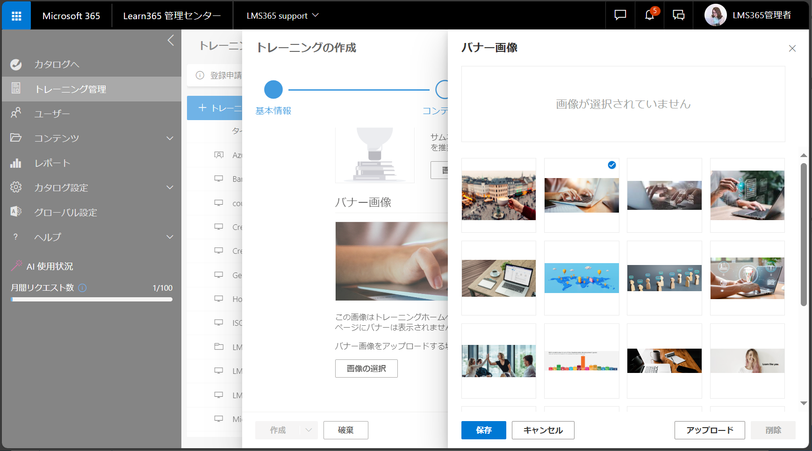Image resolution: width=812 pixels, height=451 pixels.
Task: Click the カタログ設定 gear icon
Action: coord(16,187)
